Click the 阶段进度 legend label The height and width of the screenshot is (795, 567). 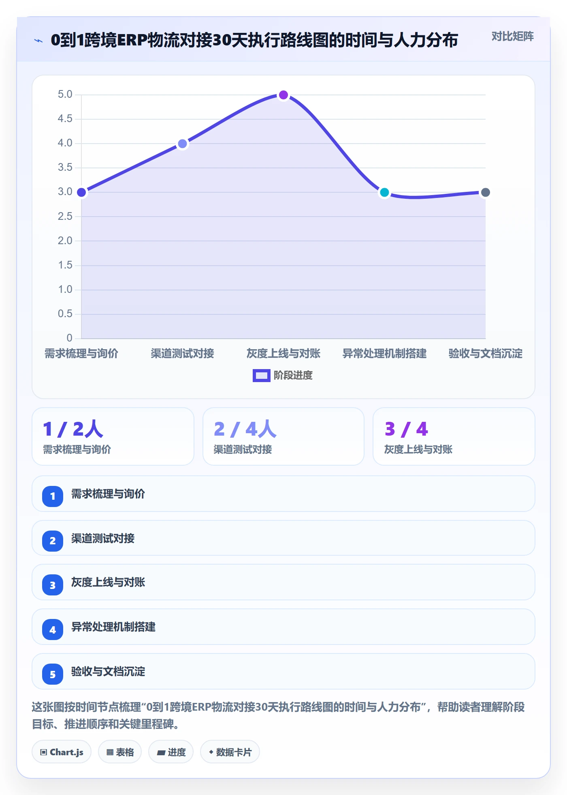tap(293, 376)
